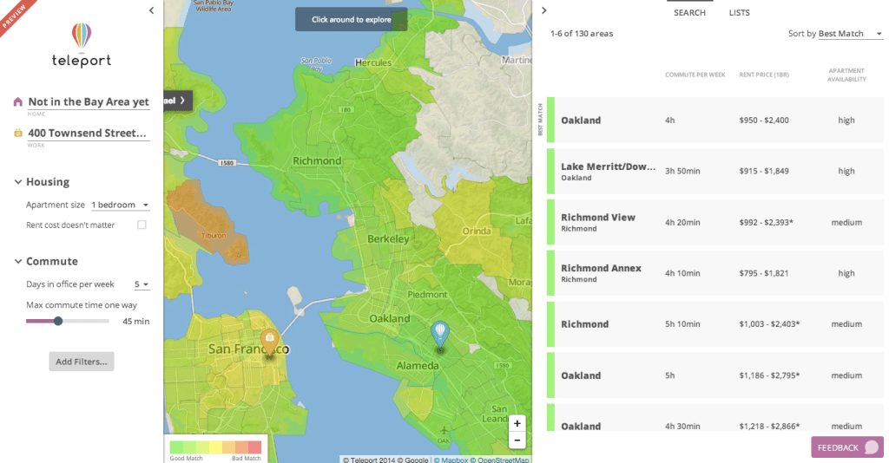Click the $950 - $2,400 rent price

(764, 120)
